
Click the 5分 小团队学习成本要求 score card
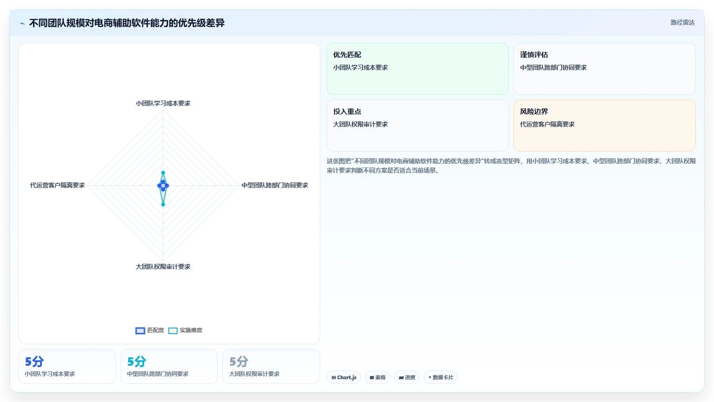(67, 367)
